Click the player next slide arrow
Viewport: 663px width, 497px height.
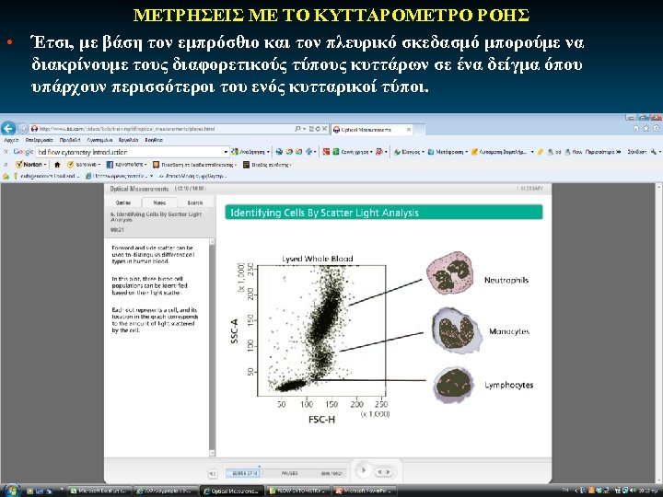coord(389,471)
